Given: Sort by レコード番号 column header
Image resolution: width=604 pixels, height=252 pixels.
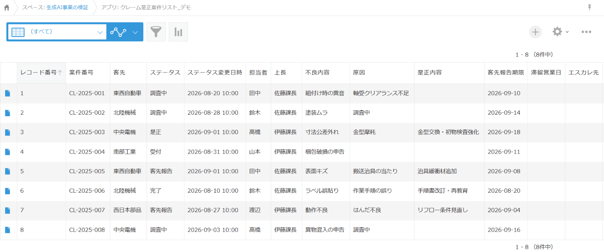Looking at the screenshot, I should [41, 72].
